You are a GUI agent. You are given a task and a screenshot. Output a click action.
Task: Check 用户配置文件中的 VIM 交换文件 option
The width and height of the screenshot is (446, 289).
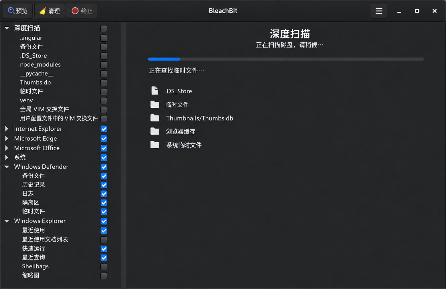(104, 118)
